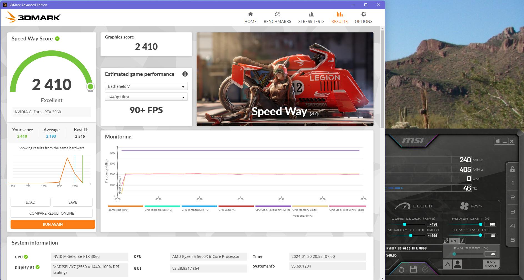This screenshot has width=524, height=280.
Task: Click the average score value 2 193
Action: pyautogui.click(x=51, y=136)
